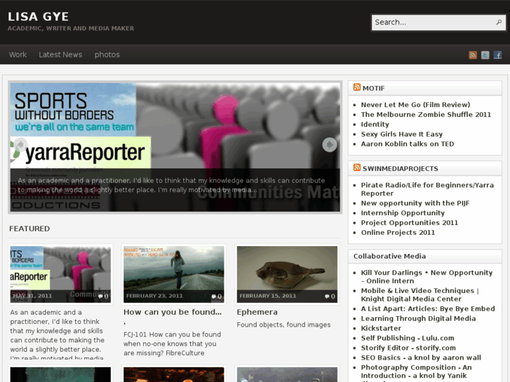Open 'The Melbourne Zombie Shuffle 2011' link
The height and width of the screenshot is (382, 510).
pyautogui.click(x=426, y=114)
